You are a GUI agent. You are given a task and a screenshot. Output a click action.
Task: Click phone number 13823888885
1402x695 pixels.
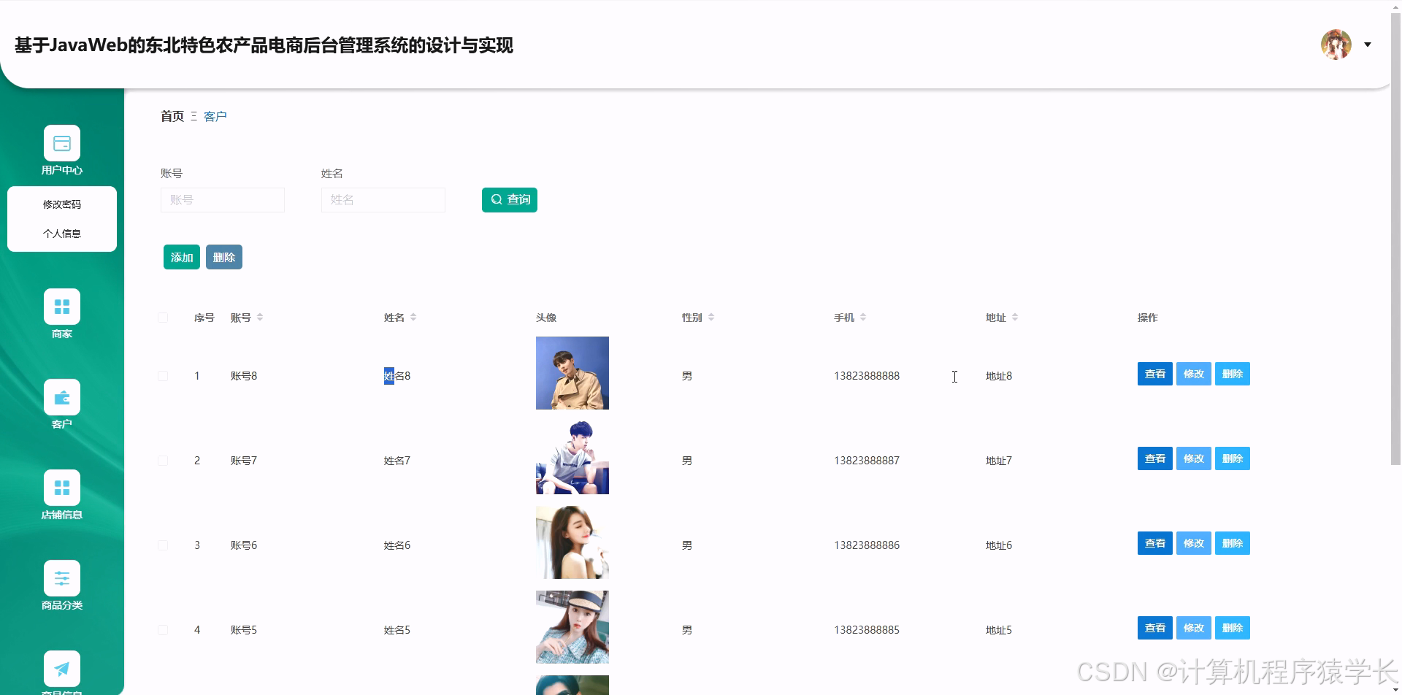click(x=867, y=630)
